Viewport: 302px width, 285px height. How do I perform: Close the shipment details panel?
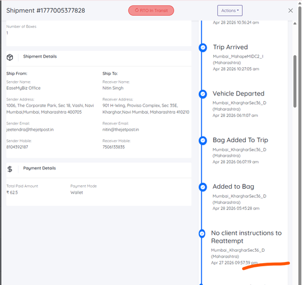(291, 10)
